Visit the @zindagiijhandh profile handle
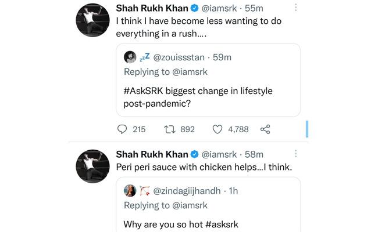 click(x=187, y=191)
